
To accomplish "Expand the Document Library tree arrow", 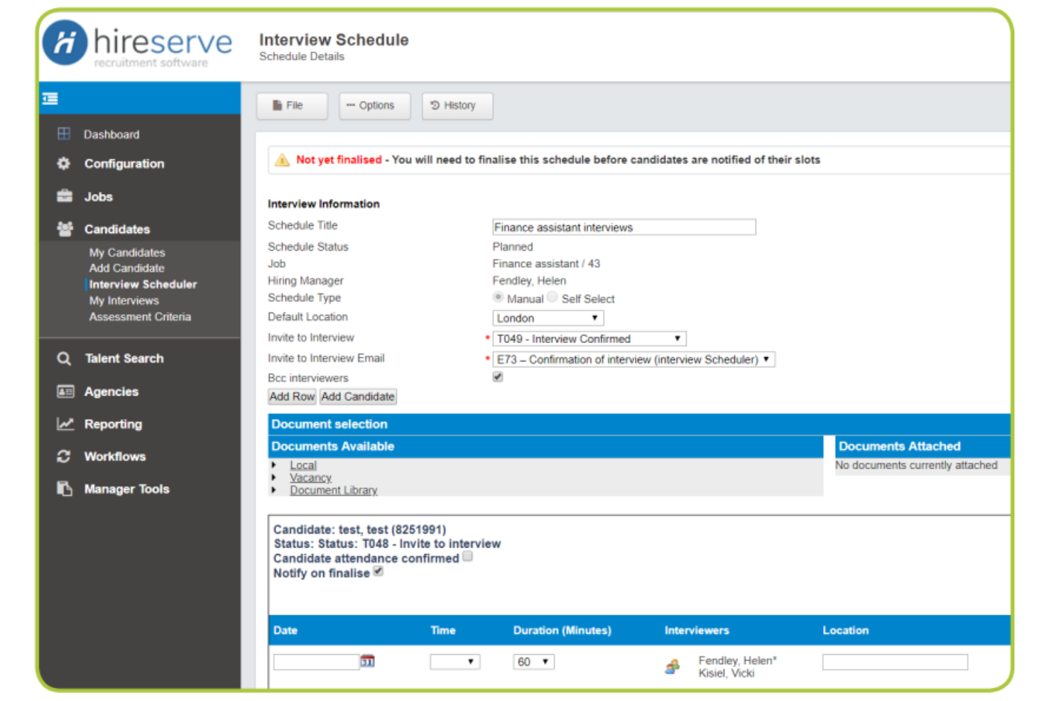I will click(274, 490).
